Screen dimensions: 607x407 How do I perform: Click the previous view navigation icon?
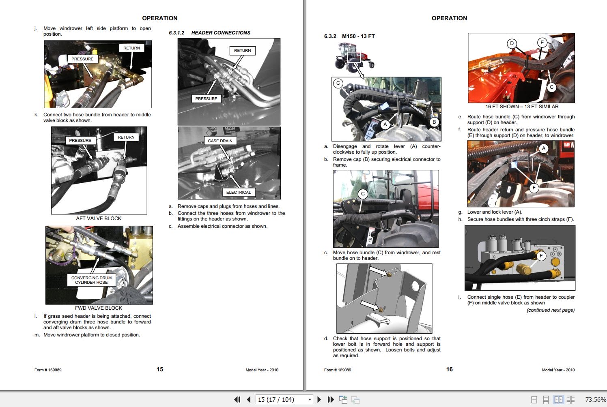tap(343, 400)
